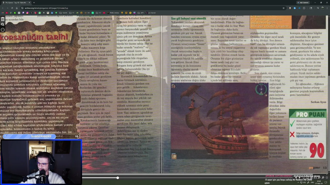Open the book reader more options icon
The image size is (330, 185).
pyautogui.click(x=3, y=30)
